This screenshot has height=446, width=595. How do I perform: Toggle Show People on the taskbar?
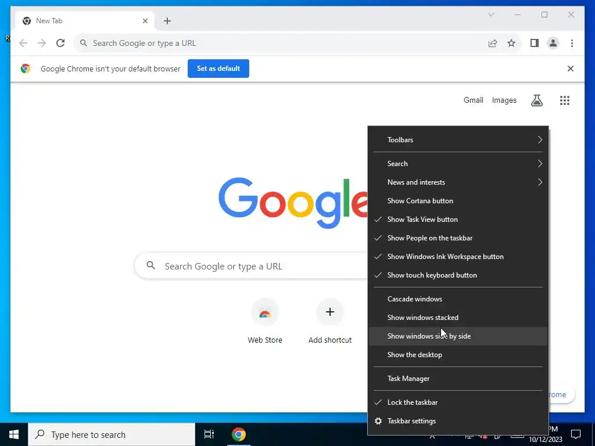[458, 238]
